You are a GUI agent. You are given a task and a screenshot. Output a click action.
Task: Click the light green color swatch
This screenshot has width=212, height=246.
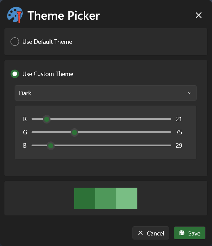(127, 198)
